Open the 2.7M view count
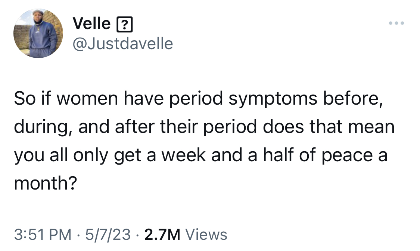The width and height of the screenshot is (420, 251). click(162, 234)
